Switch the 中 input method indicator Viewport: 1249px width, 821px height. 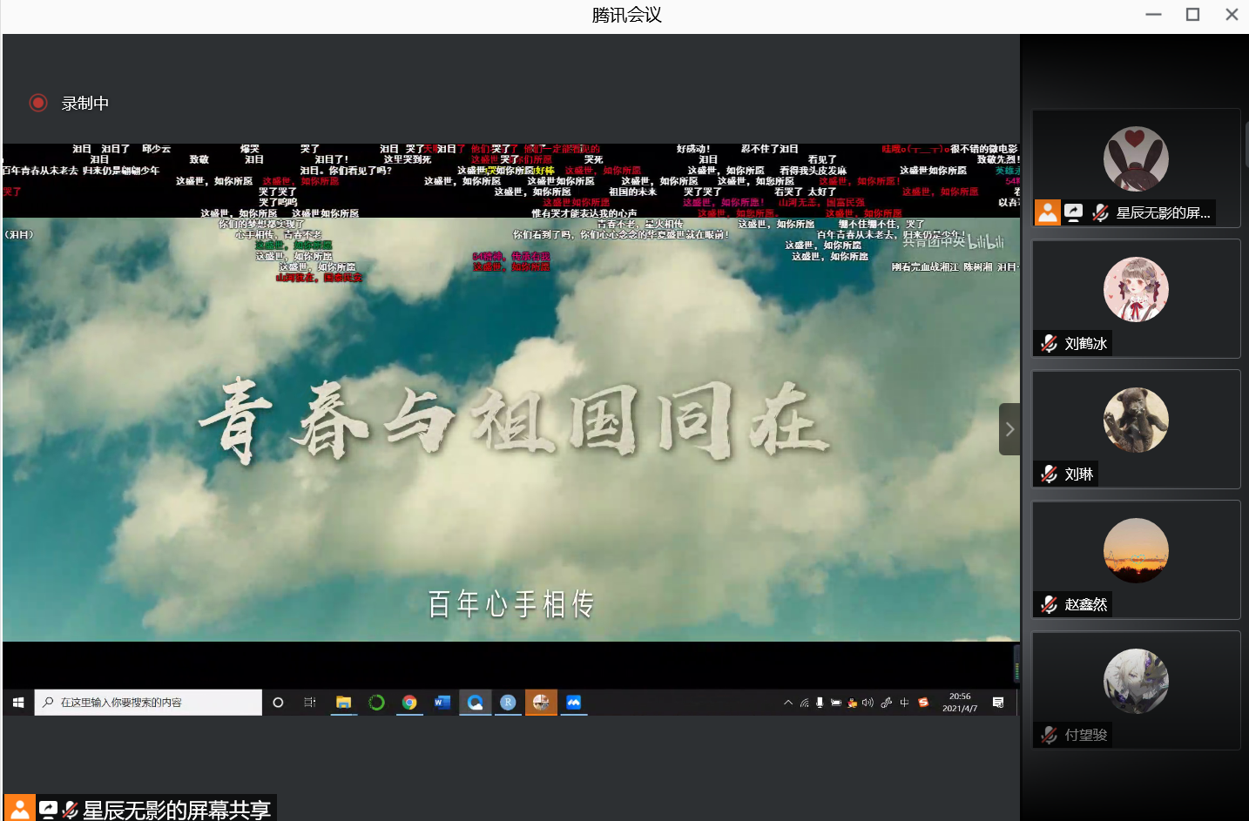[x=904, y=703]
